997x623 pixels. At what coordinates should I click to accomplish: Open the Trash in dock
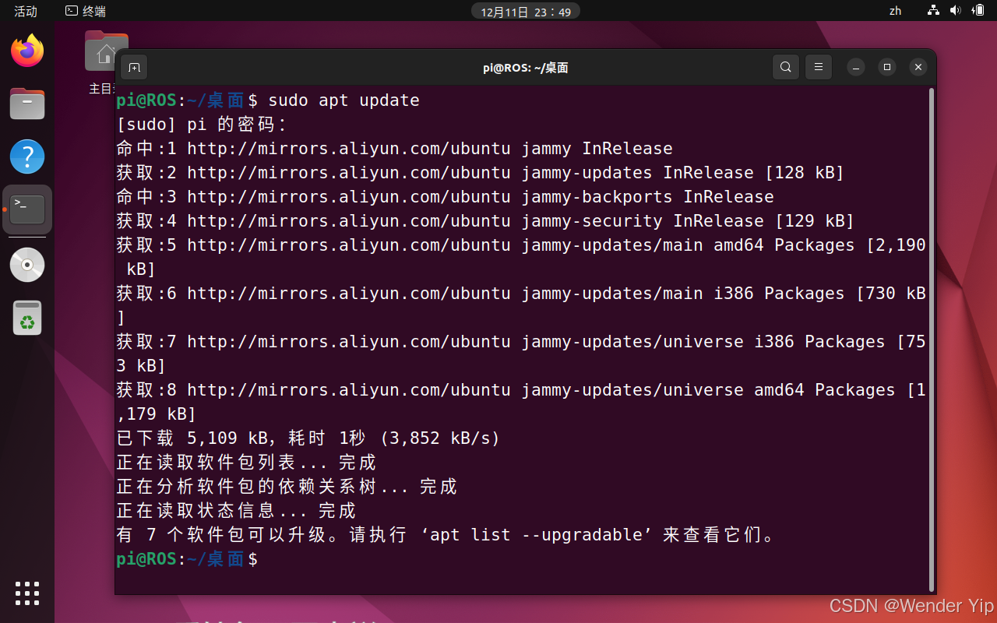27,318
